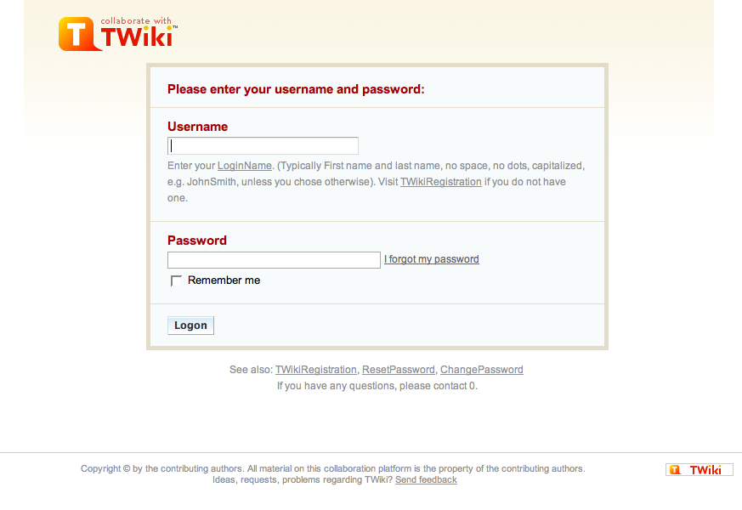Screen dimensions: 742x510
Task: Click the Send feedback link in footer
Action: pos(425,479)
